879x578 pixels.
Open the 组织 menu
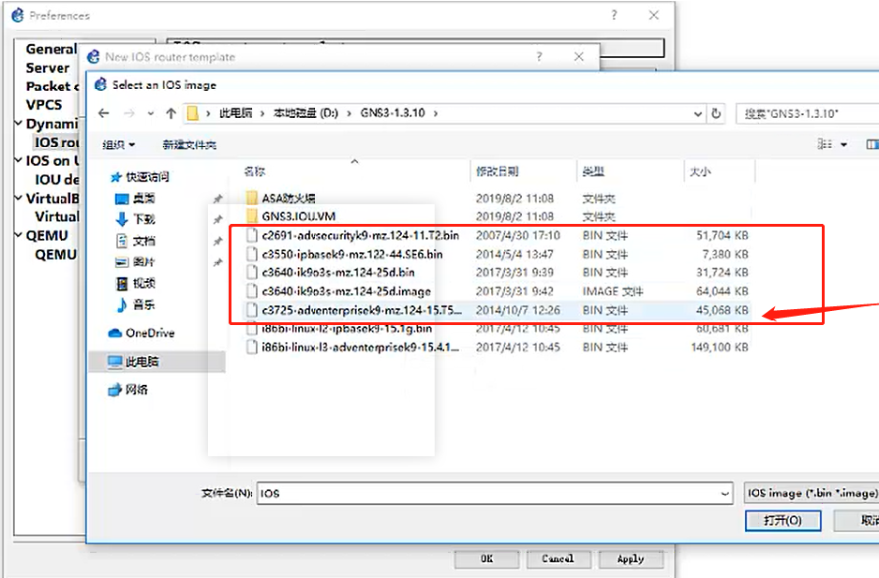click(x=119, y=144)
